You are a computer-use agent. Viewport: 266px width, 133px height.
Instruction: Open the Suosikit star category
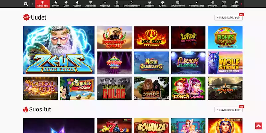tap(56, 4)
